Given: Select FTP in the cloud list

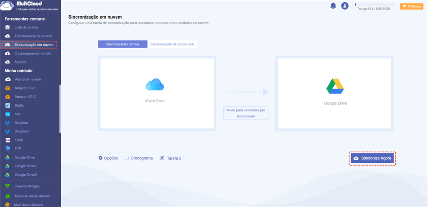Looking at the screenshot, I should click(x=18, y=149).
